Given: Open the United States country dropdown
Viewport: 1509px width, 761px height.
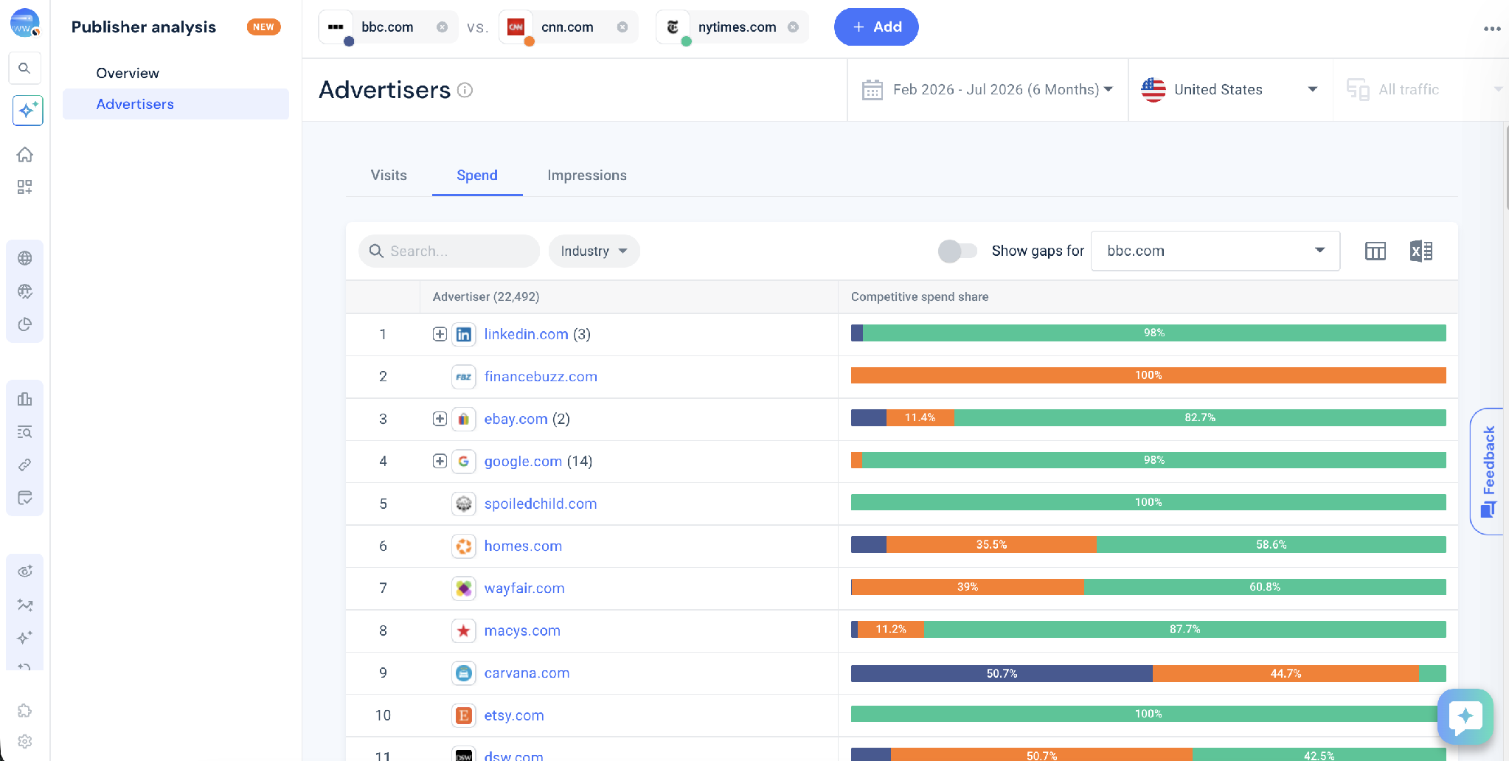Looking at the screenshot, I should tap(1230, 90).
